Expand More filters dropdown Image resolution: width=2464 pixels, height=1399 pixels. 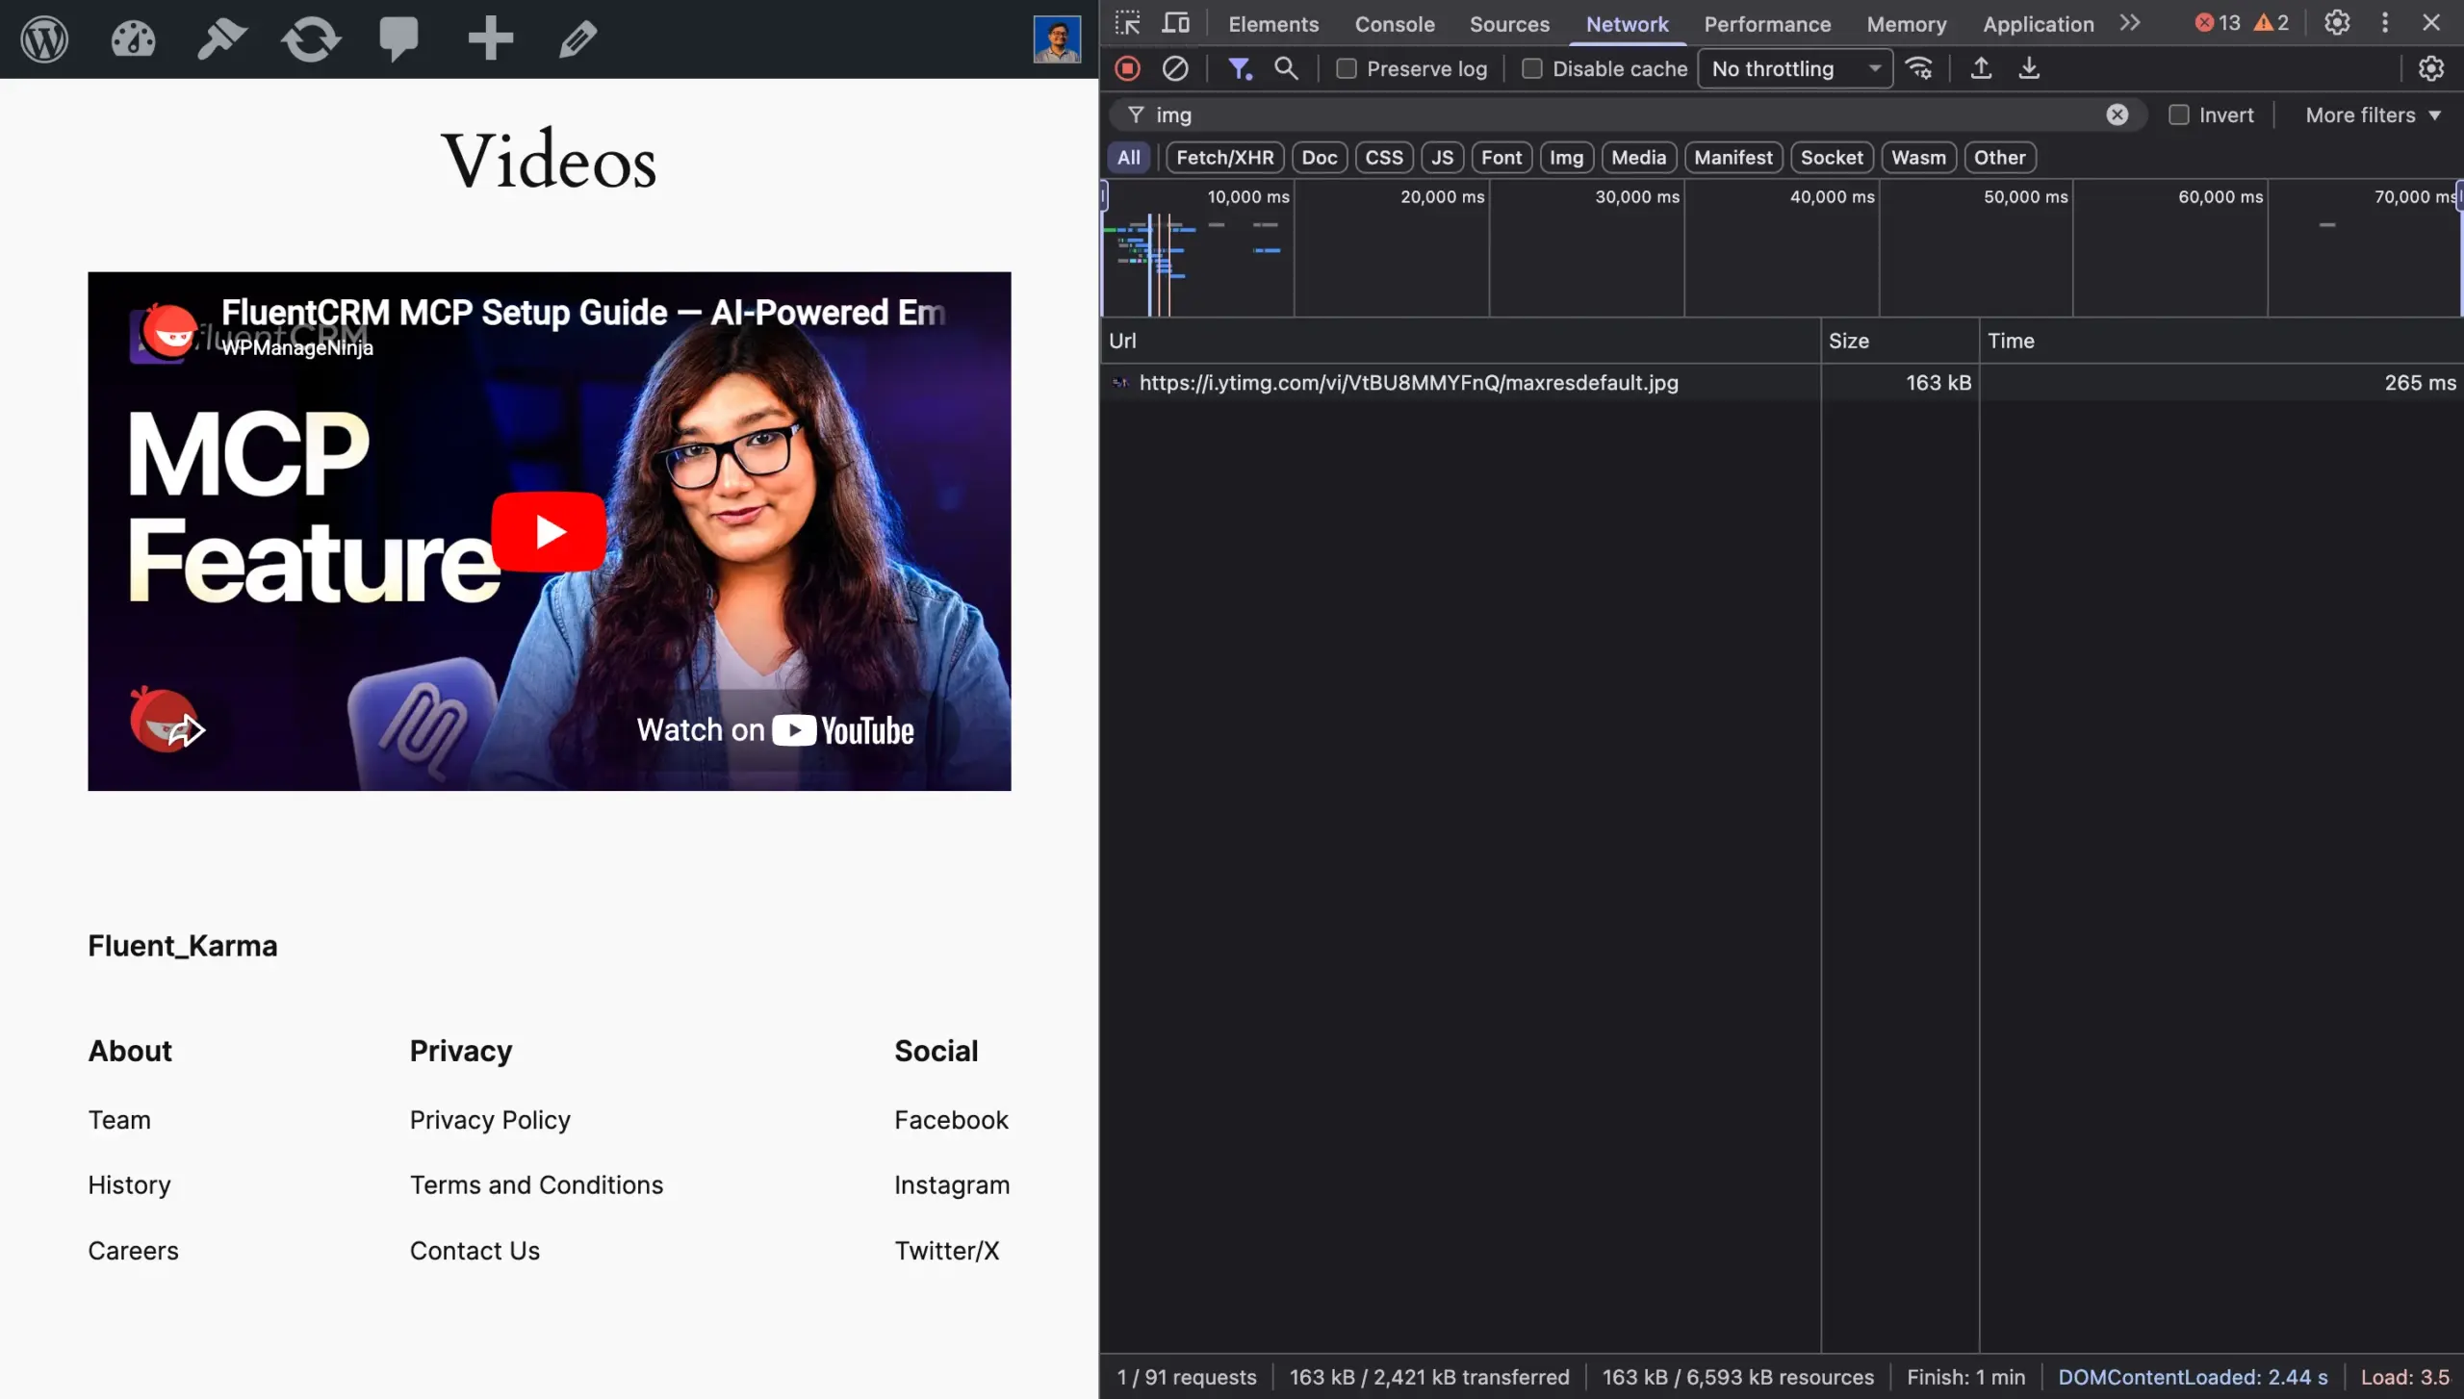[x=2374, y=115]
